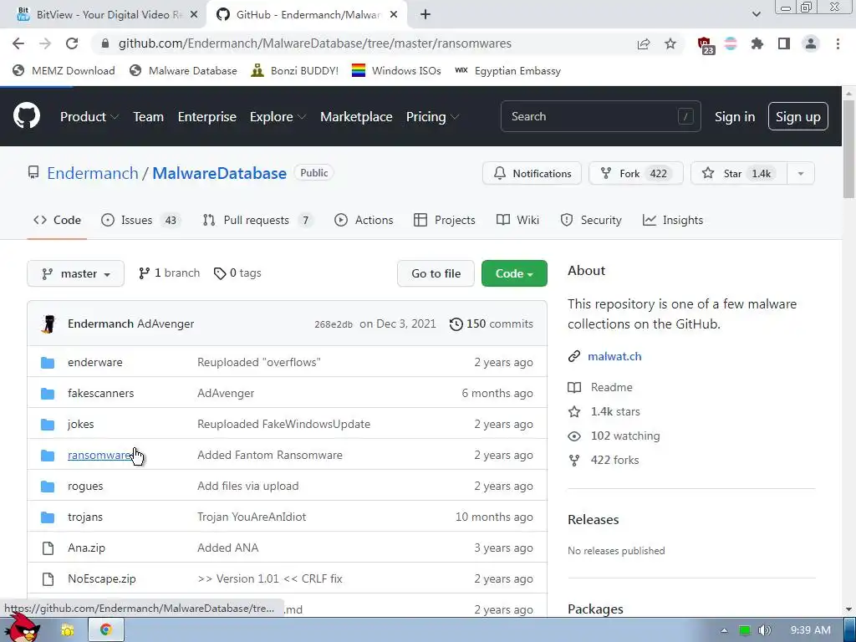Open the MEMZ Download bookmark
The height and width of the screenshot is (642, 856).
64,71
